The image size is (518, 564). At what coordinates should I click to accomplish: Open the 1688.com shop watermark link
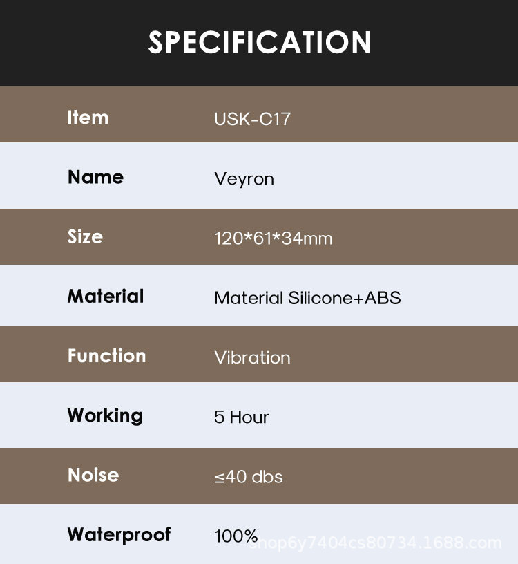(x=374, y=543)
